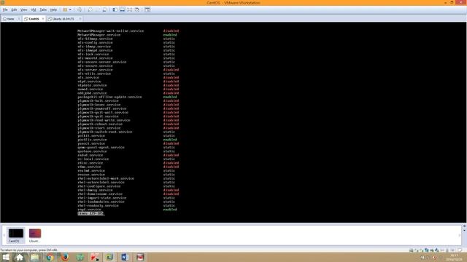This screenshot has height=262, width=467.
Task: Open the Edit menu
Action: [14, 9]
